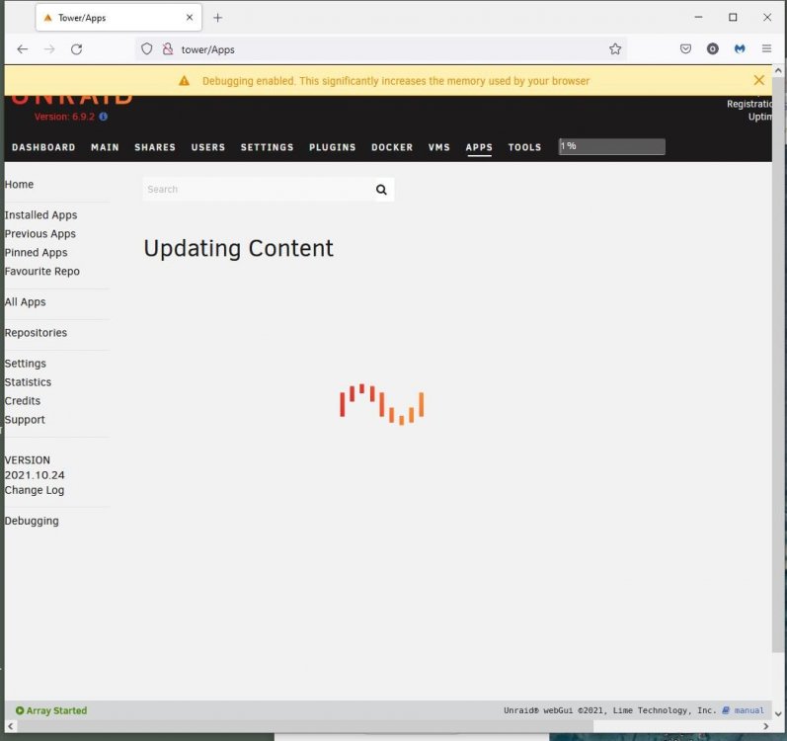This screenshot has width=787, height=741.
Task: Click the 1 % progress bar
Action: pos(612,146)
